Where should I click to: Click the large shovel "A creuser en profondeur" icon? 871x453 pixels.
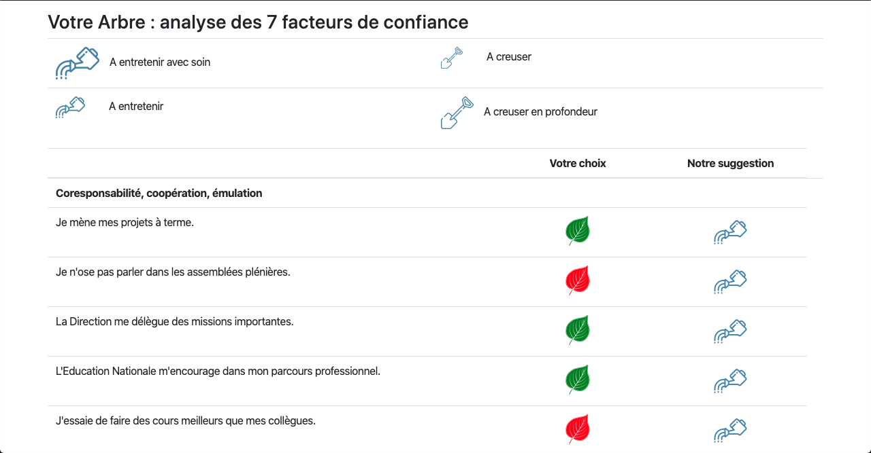(x=457, y=113)
